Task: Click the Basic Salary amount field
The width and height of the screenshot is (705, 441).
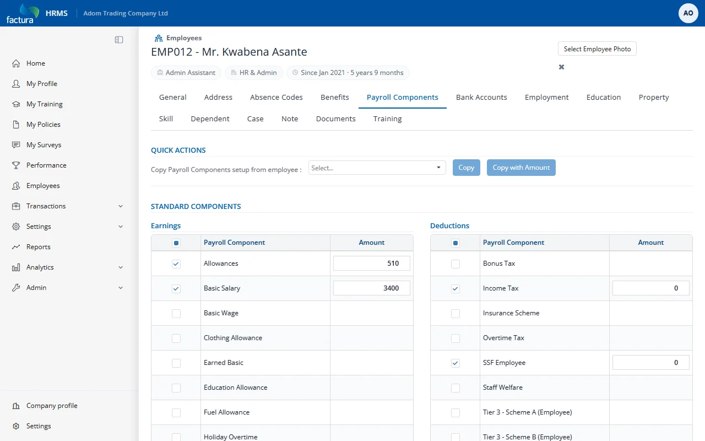Action: point(372,288)
